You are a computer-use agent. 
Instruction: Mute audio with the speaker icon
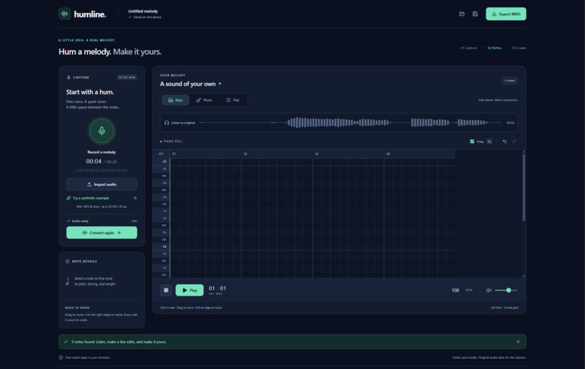point(488,291)
